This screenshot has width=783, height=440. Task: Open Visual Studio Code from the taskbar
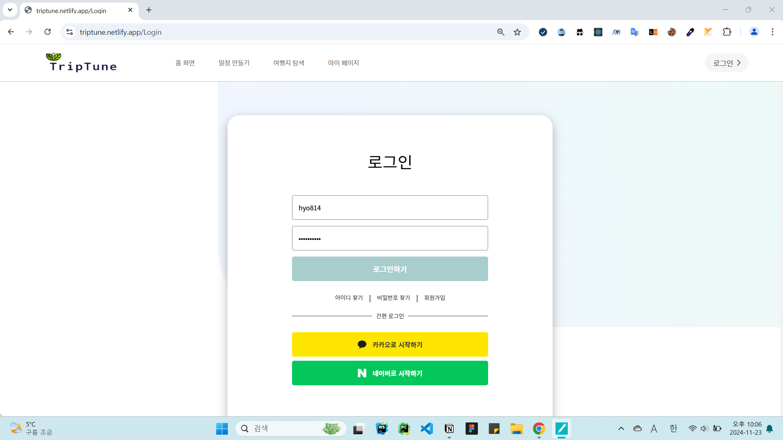coord(426,429)
